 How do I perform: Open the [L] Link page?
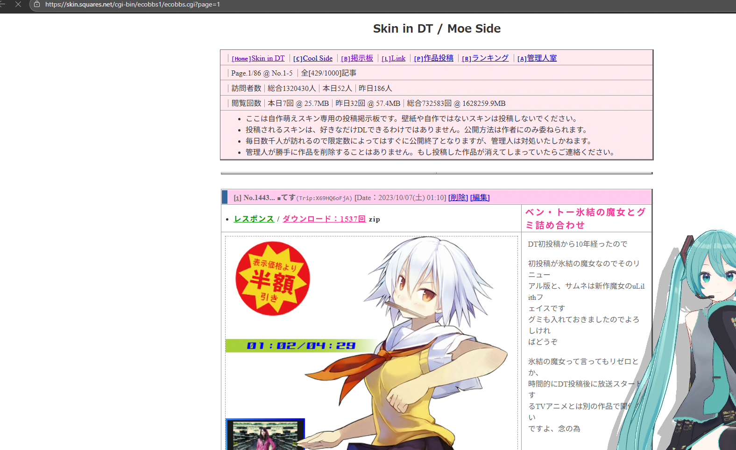[394, 58]
